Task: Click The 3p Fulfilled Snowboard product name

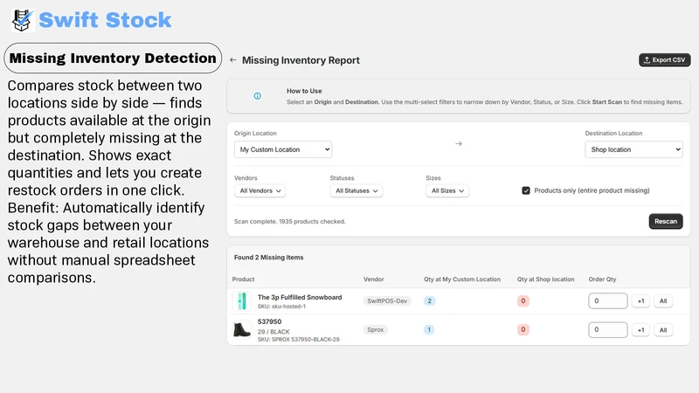Action: click(x=300, y=297)
